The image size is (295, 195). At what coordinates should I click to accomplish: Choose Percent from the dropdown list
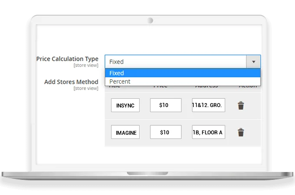point(182,81)
